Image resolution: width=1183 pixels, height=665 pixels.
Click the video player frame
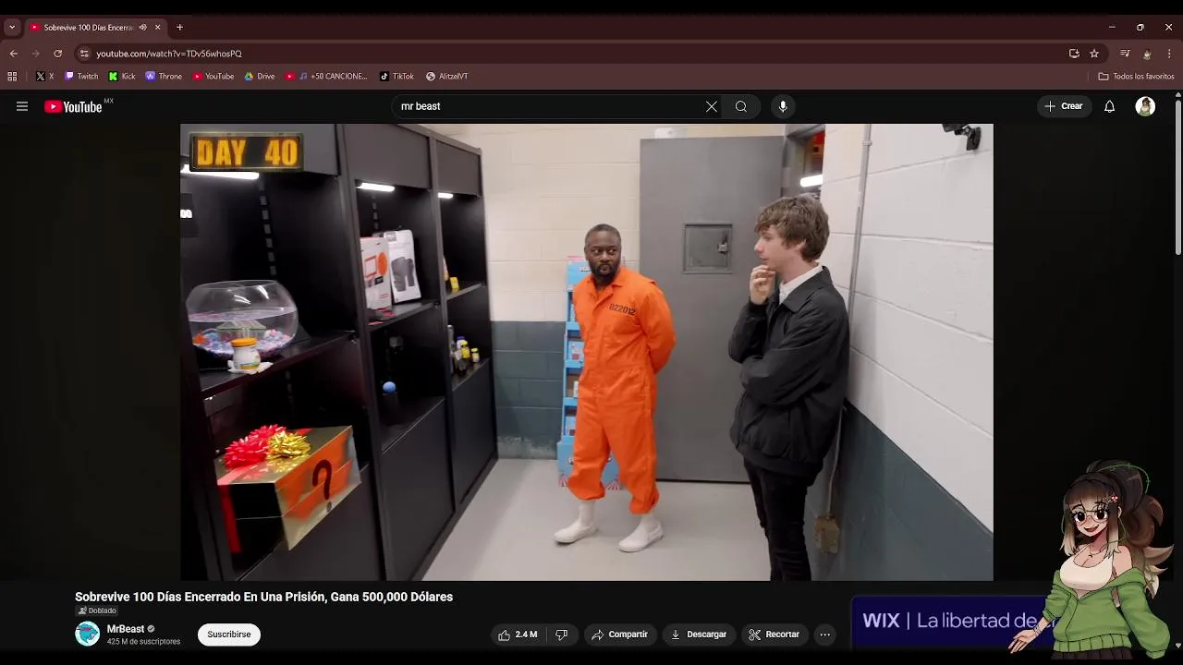click(587, 352)
